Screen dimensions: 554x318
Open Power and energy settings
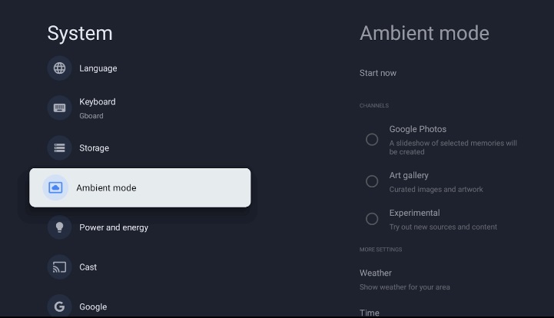114,227
